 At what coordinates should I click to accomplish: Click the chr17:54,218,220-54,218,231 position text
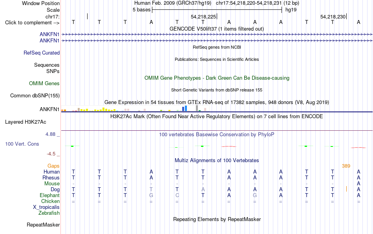pos(249,3)
